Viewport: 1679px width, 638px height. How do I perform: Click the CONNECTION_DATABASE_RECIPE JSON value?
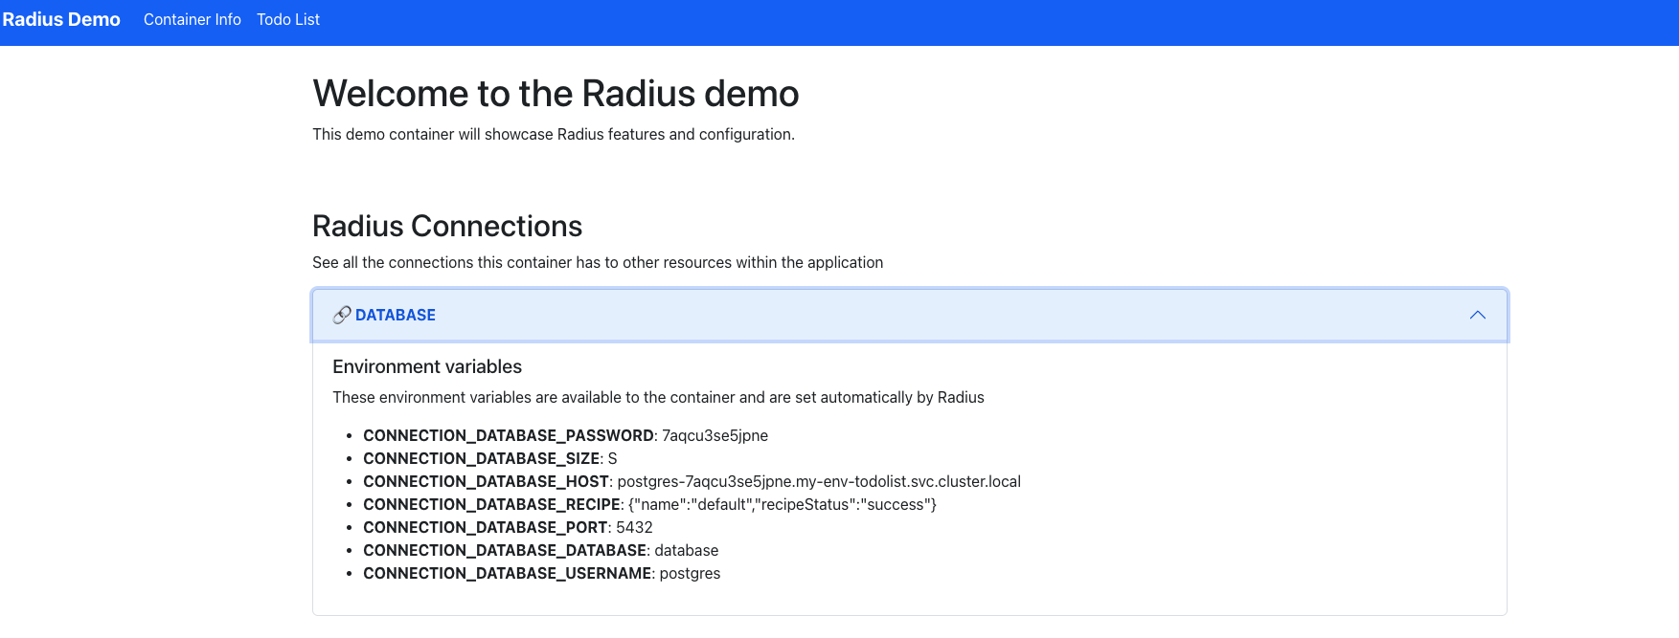pyautogui.click(x=782, y=504)
